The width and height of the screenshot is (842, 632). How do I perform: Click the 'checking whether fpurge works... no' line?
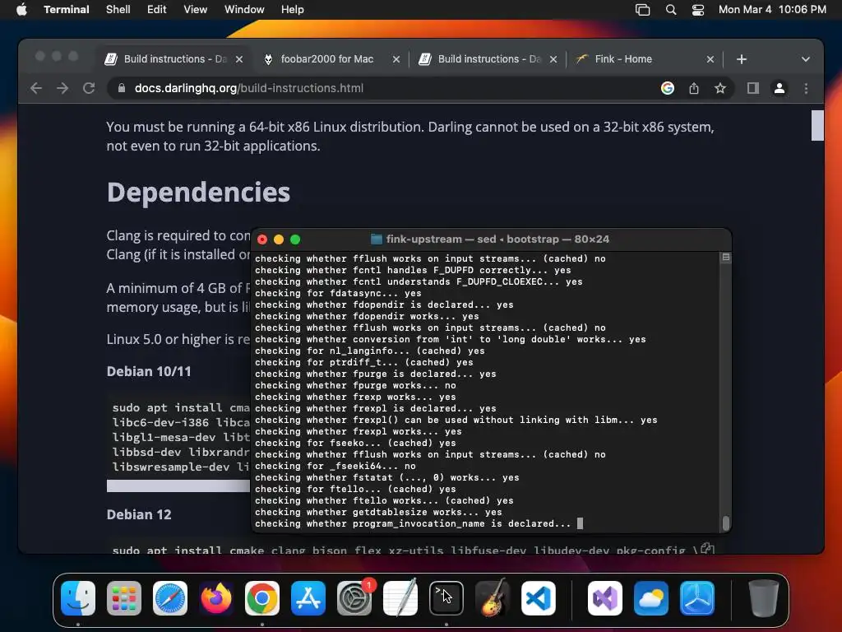coord(355,385)
